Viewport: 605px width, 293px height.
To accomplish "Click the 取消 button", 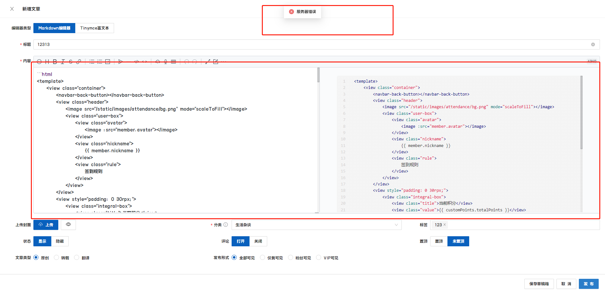I will pyautogui.click(x=566, y=284).
